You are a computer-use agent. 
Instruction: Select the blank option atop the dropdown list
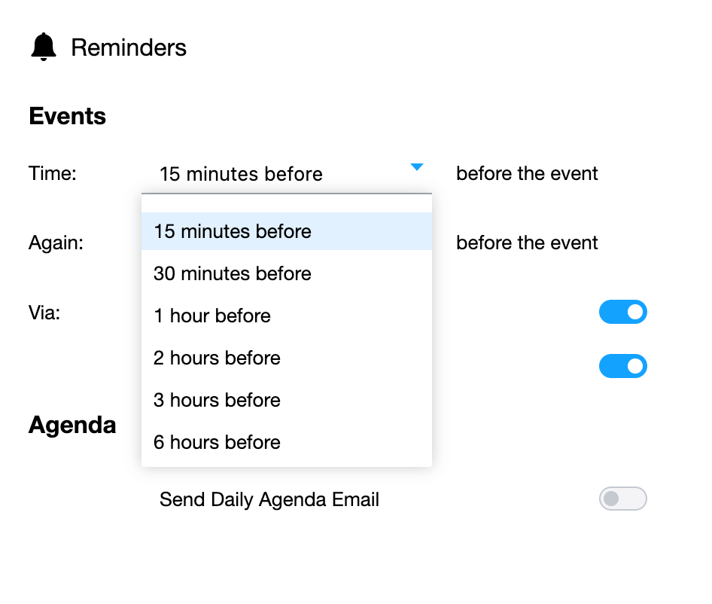[286, 203]
